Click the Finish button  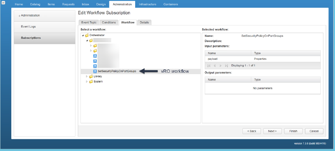point(294,131)
